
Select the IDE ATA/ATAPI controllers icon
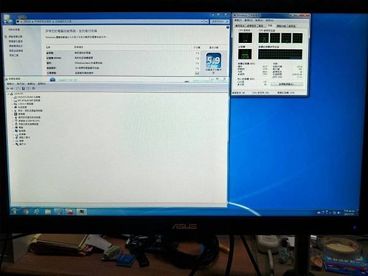(15, 101)
